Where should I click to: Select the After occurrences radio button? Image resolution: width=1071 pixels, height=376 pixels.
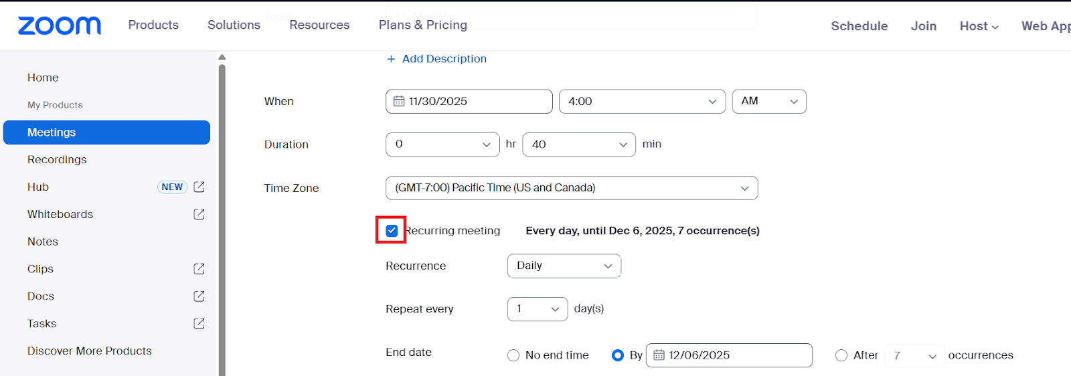[x=841, y=355]
